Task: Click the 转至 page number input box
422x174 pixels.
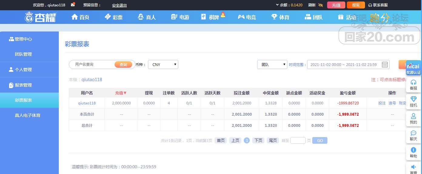Action: [298, 140]
